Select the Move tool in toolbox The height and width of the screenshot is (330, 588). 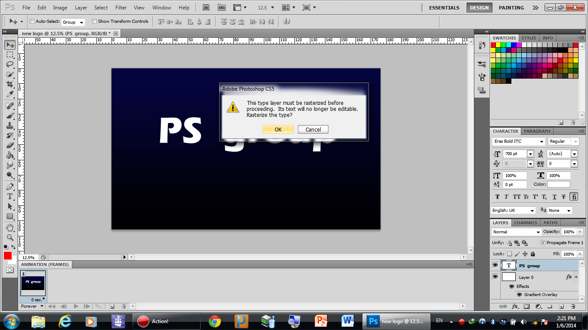click(x=9, y=45)
